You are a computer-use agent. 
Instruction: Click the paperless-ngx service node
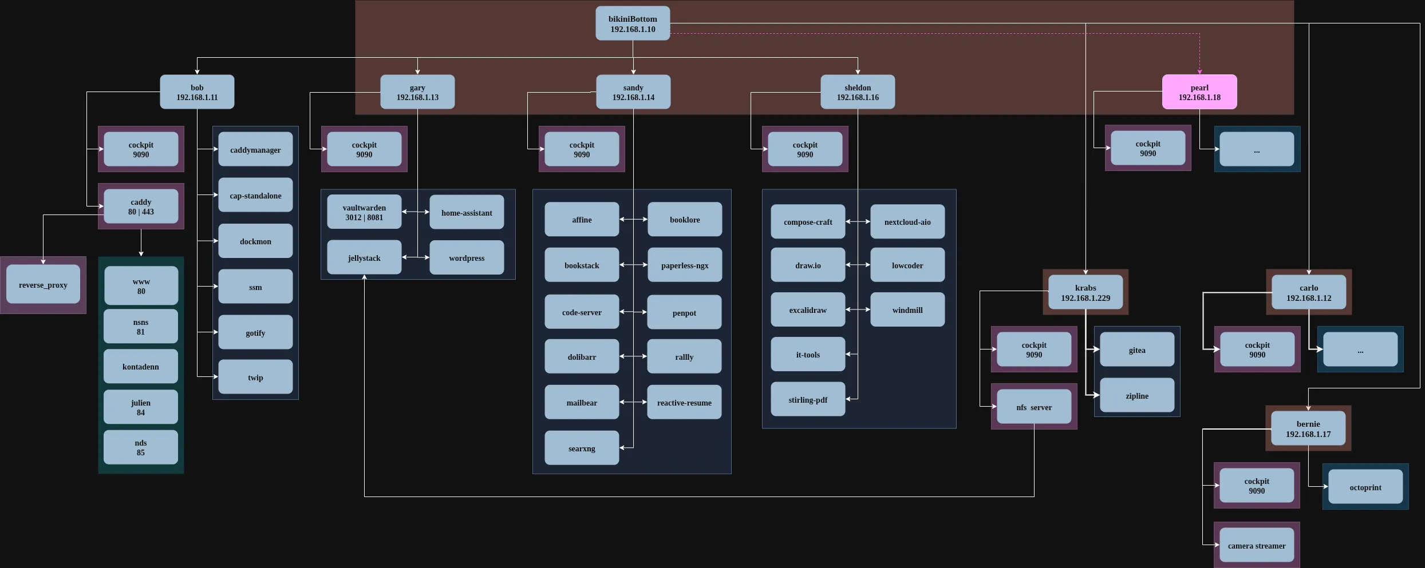[685, 265]
